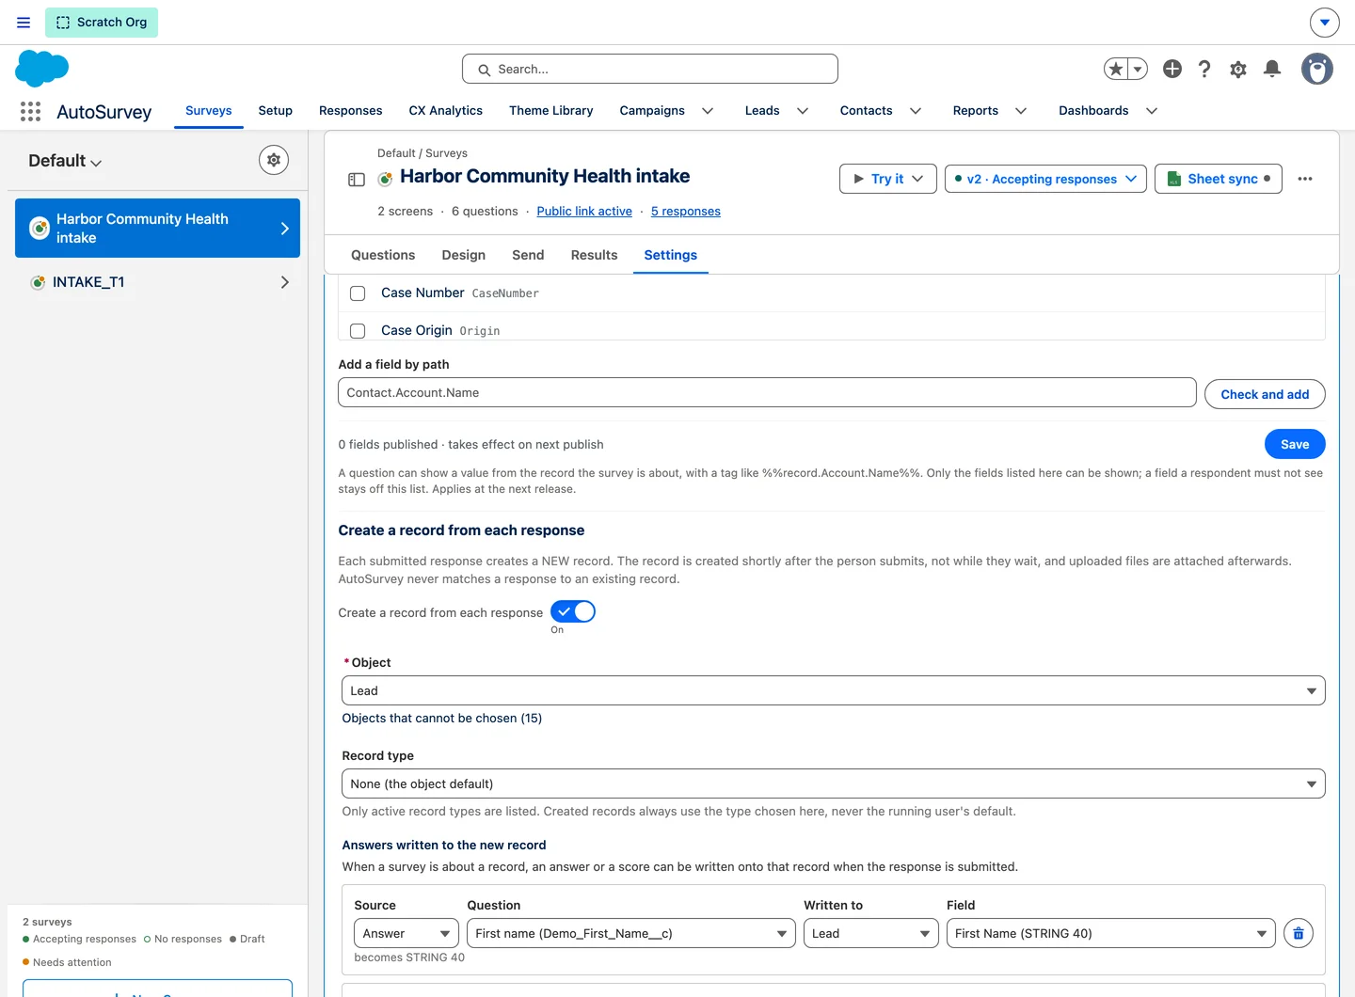1355x997 pixels.
Task: Open the 5 responses link
Action: click(x=686, y=212)
